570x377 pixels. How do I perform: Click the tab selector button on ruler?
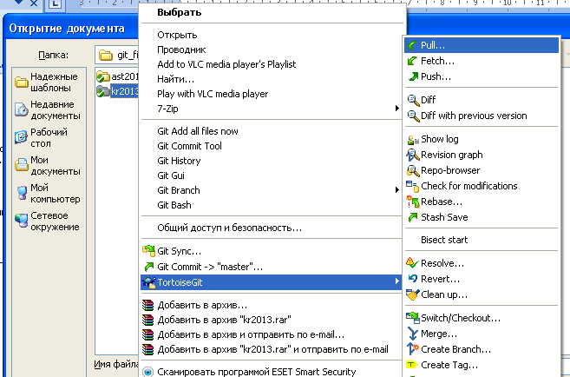[x=55, y=4]
